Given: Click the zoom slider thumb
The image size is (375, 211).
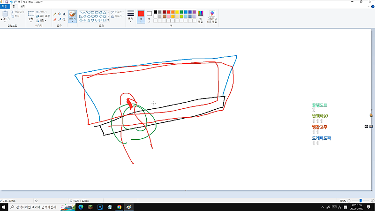Looking at the screenshot, I should pos(360,201).
